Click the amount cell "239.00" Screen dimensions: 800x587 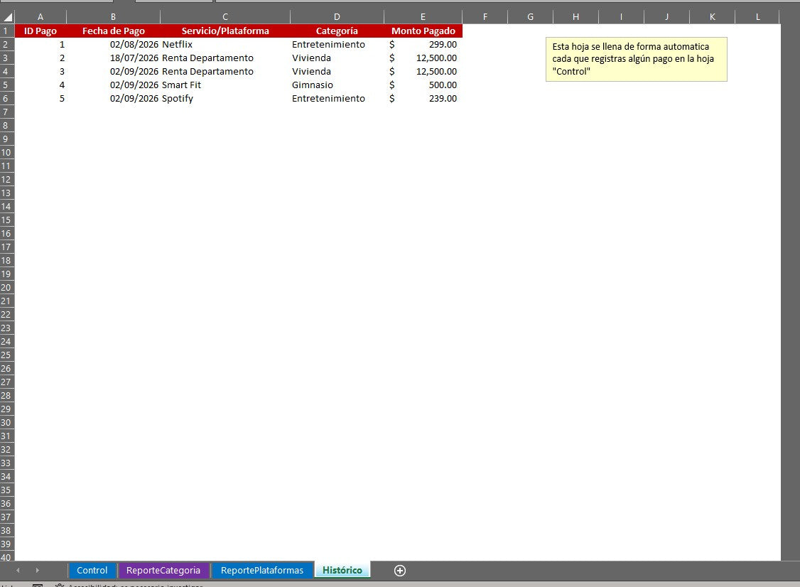coord(423,99)
